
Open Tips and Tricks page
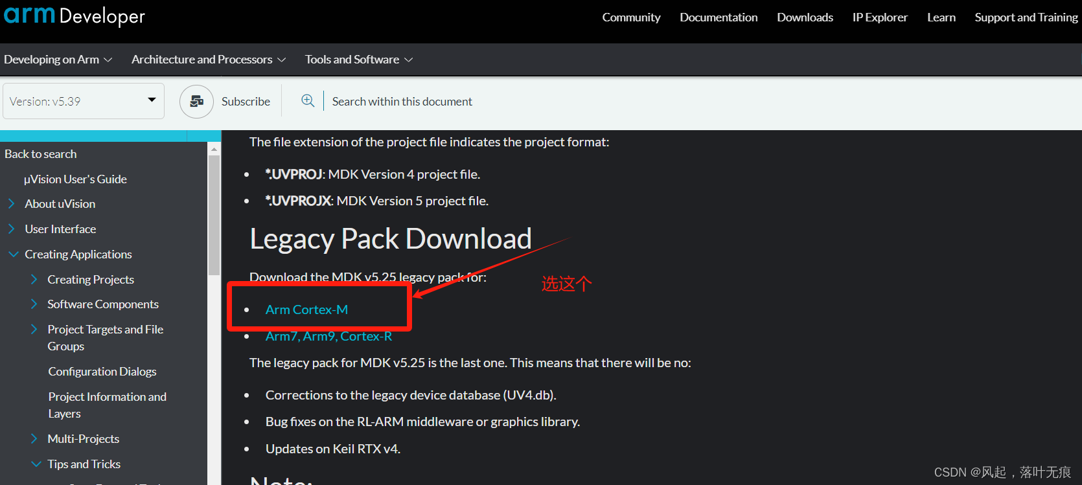click(84, 464)
